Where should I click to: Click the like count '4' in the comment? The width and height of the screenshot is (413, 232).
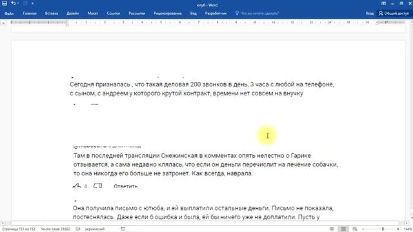(x=86, y=186)
